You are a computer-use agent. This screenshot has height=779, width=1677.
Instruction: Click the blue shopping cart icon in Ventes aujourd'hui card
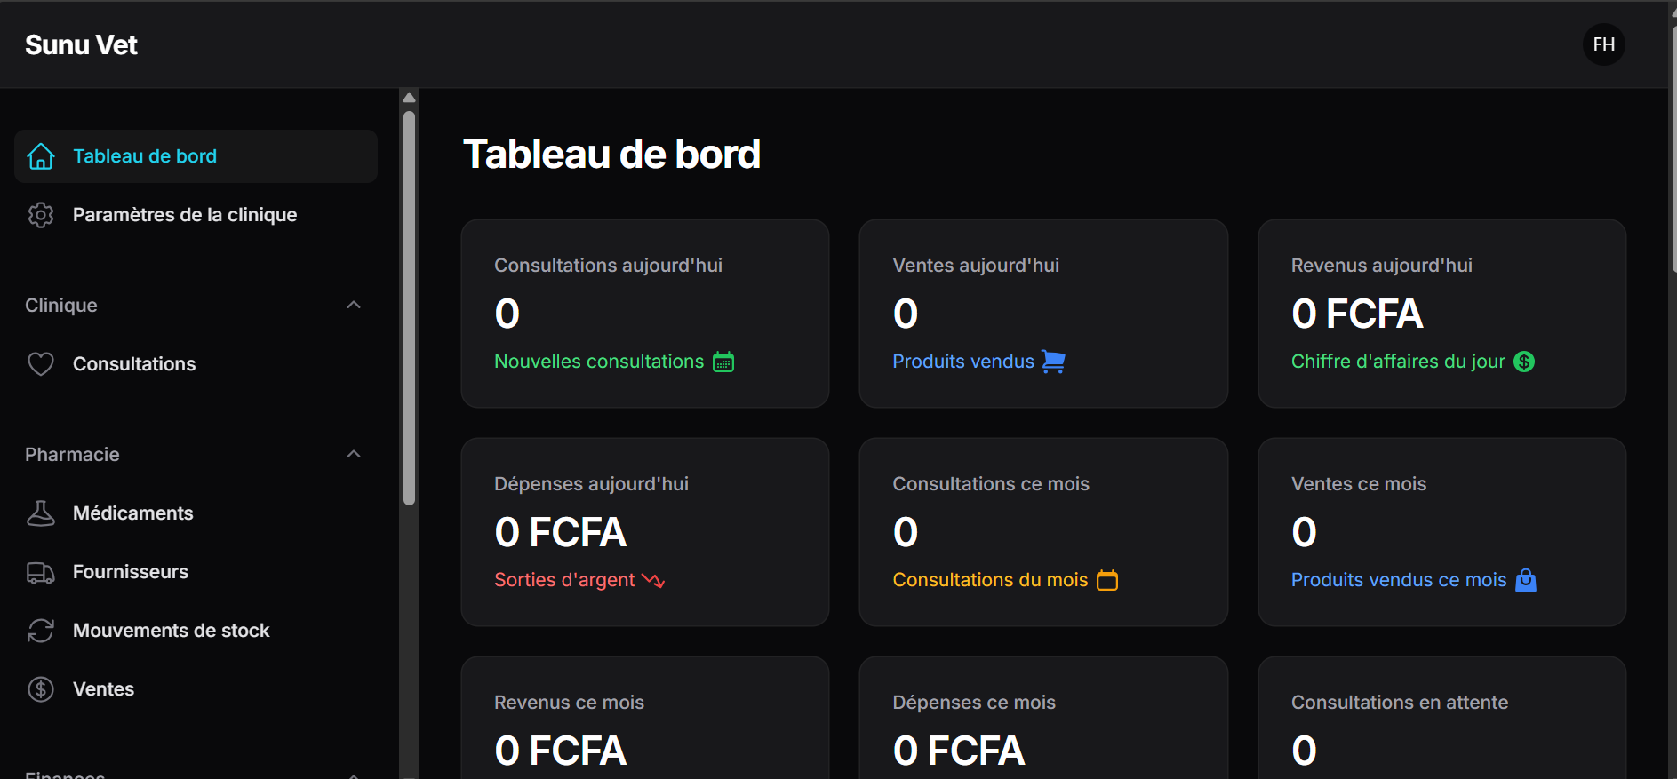point(1054,362)
